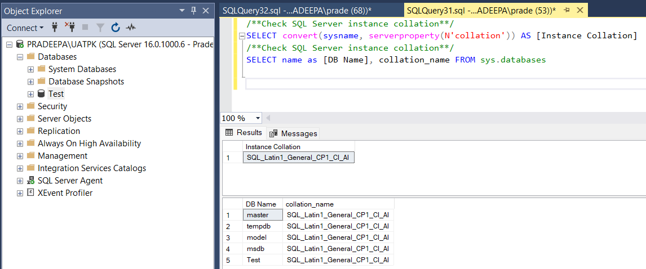Click the Integration Services Catalogs folder icon
Viewport: 646px width, 269px height.
(x=30, y=168)
